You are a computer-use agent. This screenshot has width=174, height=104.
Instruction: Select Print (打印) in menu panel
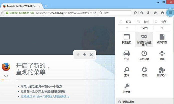coord(127,55)
